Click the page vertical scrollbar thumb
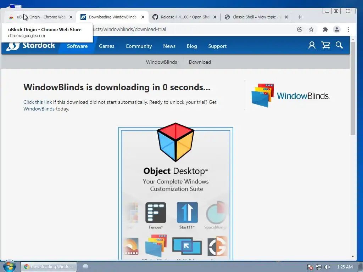The width and height of the screenshot is (363, 272). [353, 88]
